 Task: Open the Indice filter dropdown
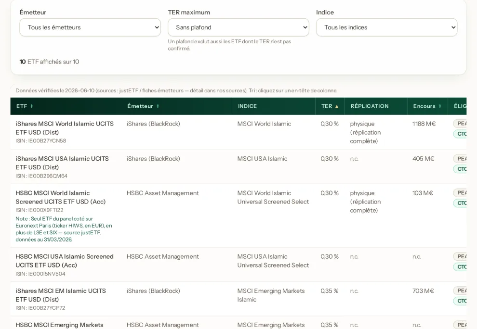pyautogui.click(x=386, y=27)
